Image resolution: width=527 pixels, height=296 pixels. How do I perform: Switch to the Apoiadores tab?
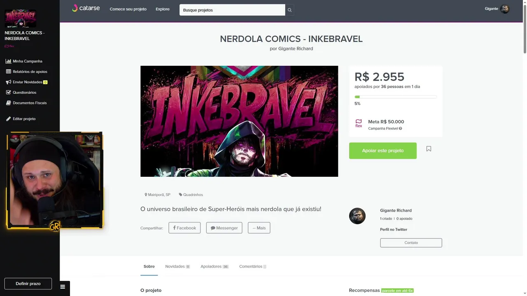(x=215, y=266)
